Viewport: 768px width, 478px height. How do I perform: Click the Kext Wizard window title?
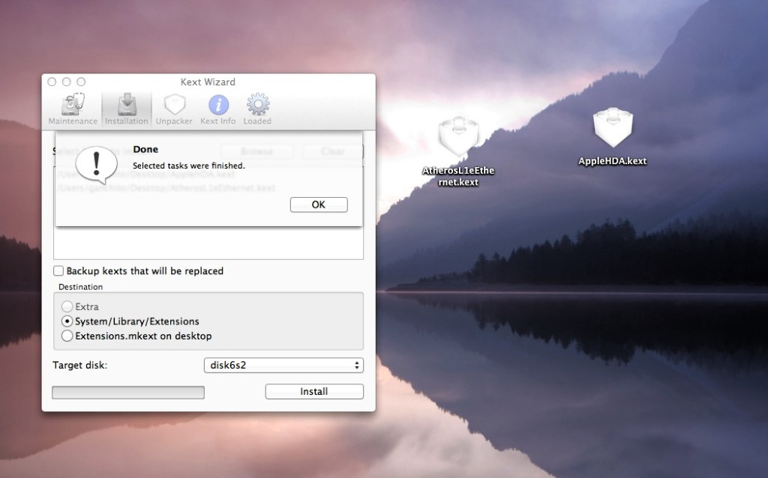click(x=208, y=82)
